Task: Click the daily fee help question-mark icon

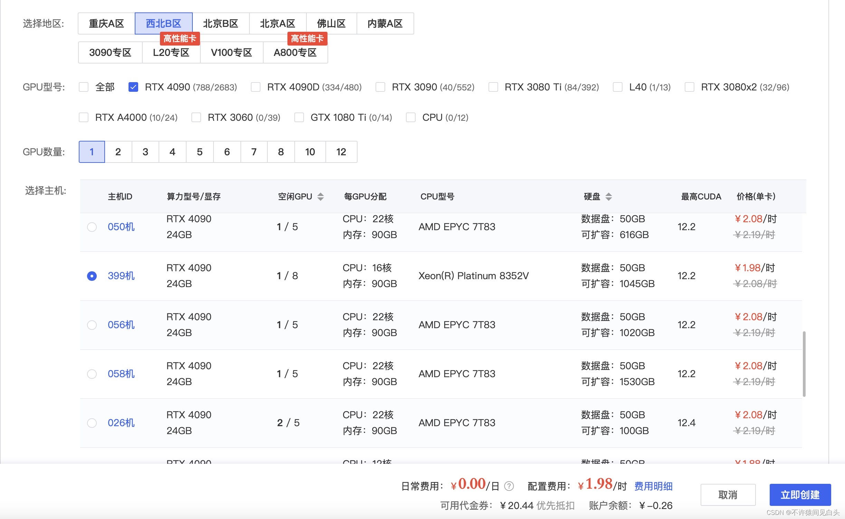Action: point(509,486)
